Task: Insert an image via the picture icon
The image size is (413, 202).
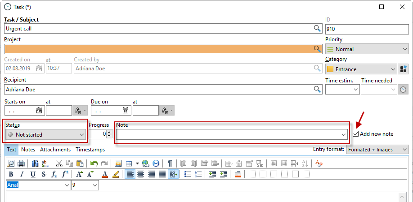Action: tap(118, 163)
